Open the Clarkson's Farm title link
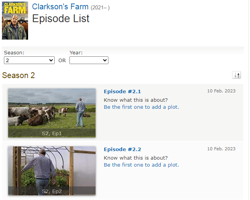The width and height of the screenshot is (250, 200). click(x=60, y=7)
